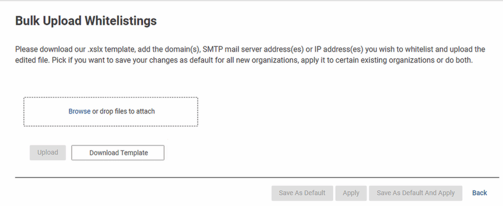The width and height of the screenshot is (503, 206).
Task: Click the Bulk Upload Whitelistings heading
Action: tap(86, 21)
